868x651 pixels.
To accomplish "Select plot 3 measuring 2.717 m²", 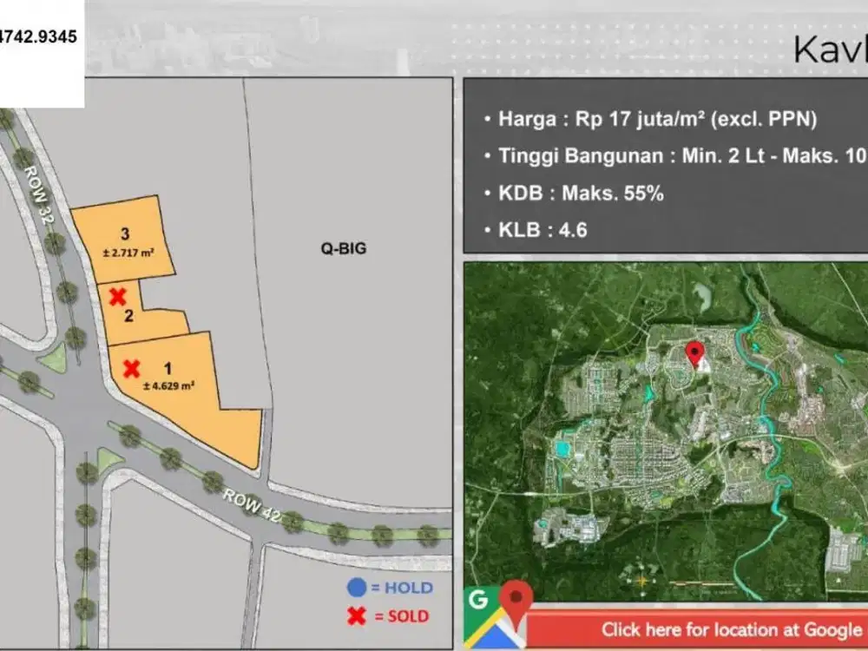I will [125, 240].
